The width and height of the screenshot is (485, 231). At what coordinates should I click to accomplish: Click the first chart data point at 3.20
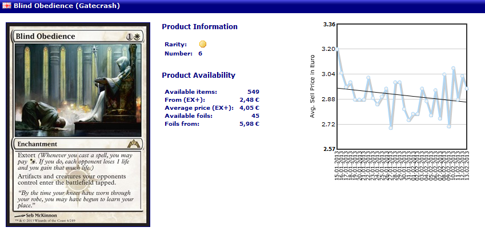click(x=337, y=49)
